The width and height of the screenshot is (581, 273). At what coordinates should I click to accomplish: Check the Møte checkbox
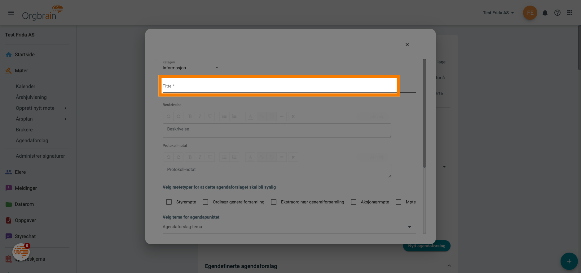click(398, 202)
